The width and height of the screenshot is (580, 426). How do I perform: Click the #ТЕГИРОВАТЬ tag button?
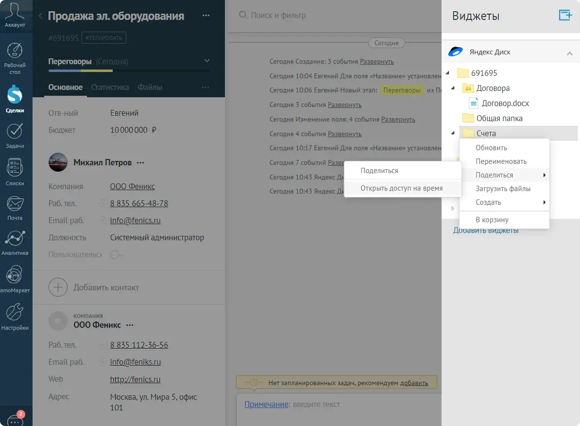coord(104,38)
